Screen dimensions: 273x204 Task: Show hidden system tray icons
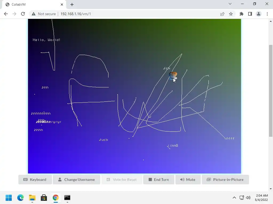pyautogui.click(x=234, y=198)
